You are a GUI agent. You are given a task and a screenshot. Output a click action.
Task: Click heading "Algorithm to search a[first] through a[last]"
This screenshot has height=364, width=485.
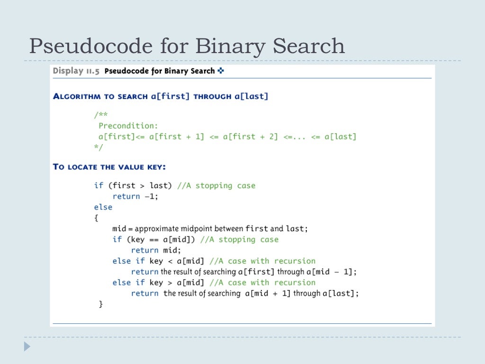(x=161, y=96)
